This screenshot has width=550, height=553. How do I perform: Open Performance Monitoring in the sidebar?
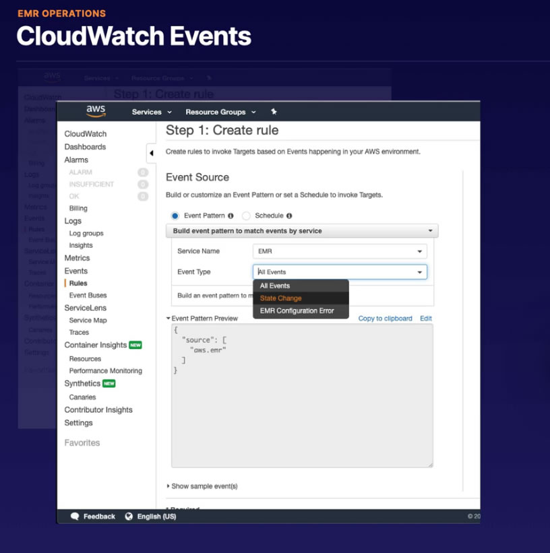[x=106, y=370]
